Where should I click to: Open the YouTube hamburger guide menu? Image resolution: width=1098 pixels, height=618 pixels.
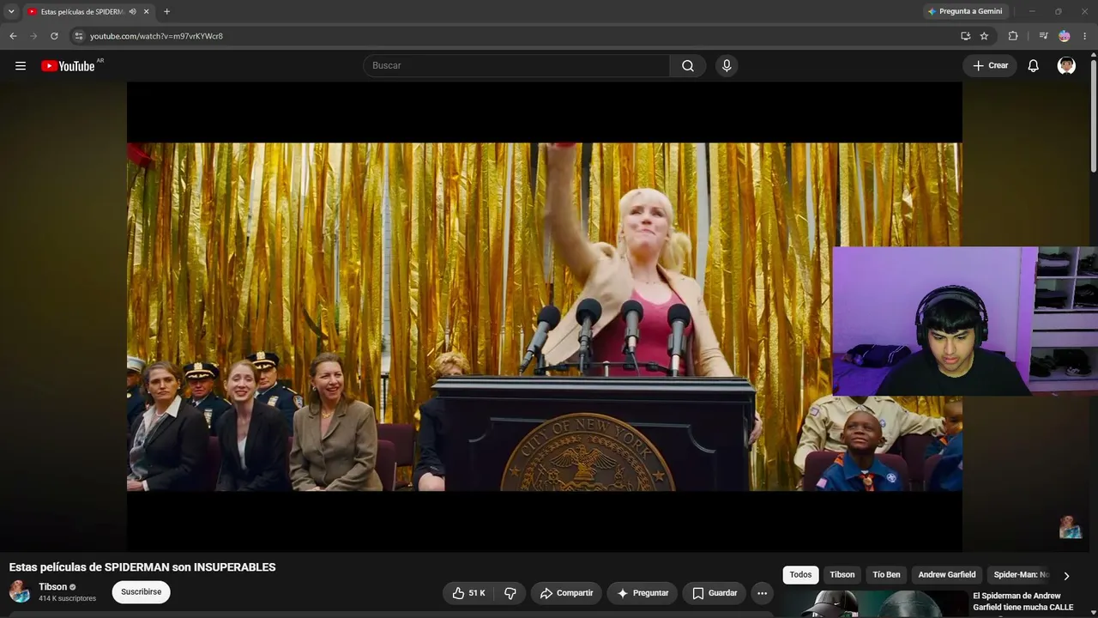[21, 66]
